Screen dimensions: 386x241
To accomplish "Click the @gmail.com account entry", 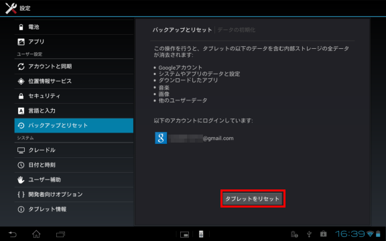I will tap(194, 138).
